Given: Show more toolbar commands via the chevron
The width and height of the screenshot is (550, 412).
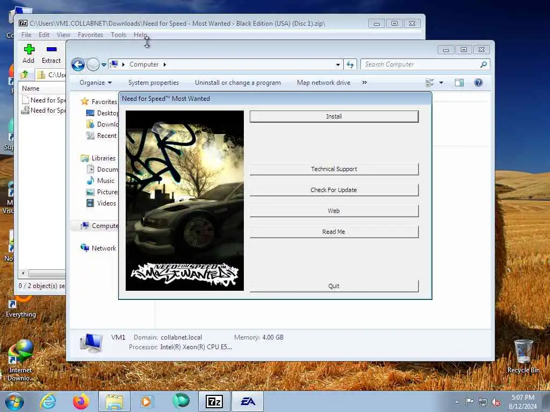Looking at the screenshot, I should tap(365, 83).
